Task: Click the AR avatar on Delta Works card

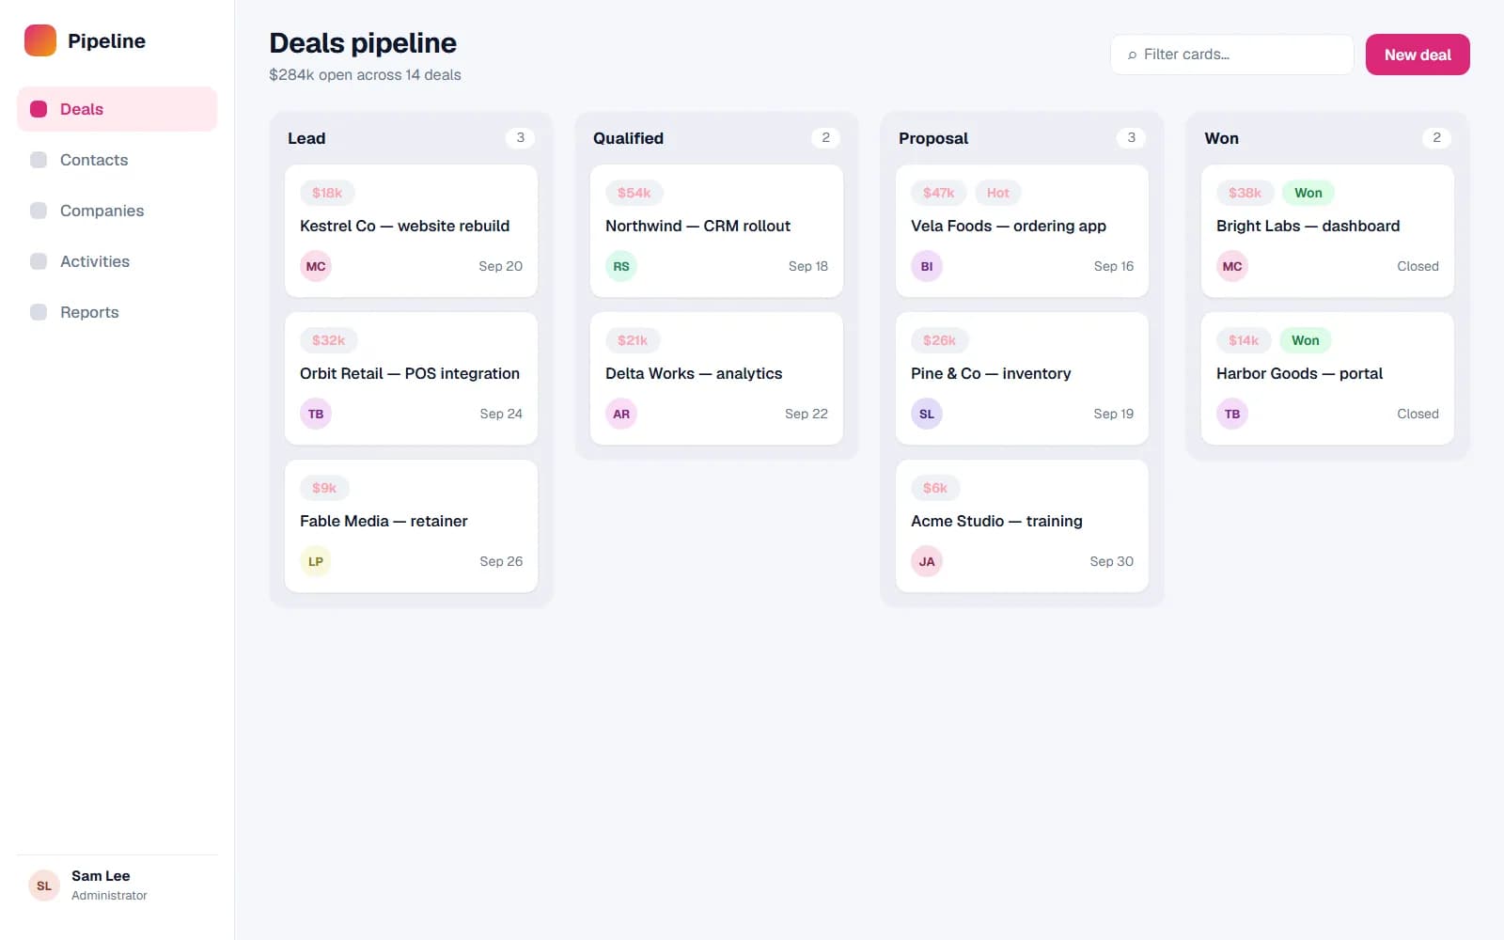Action: (x=621, y=414)
